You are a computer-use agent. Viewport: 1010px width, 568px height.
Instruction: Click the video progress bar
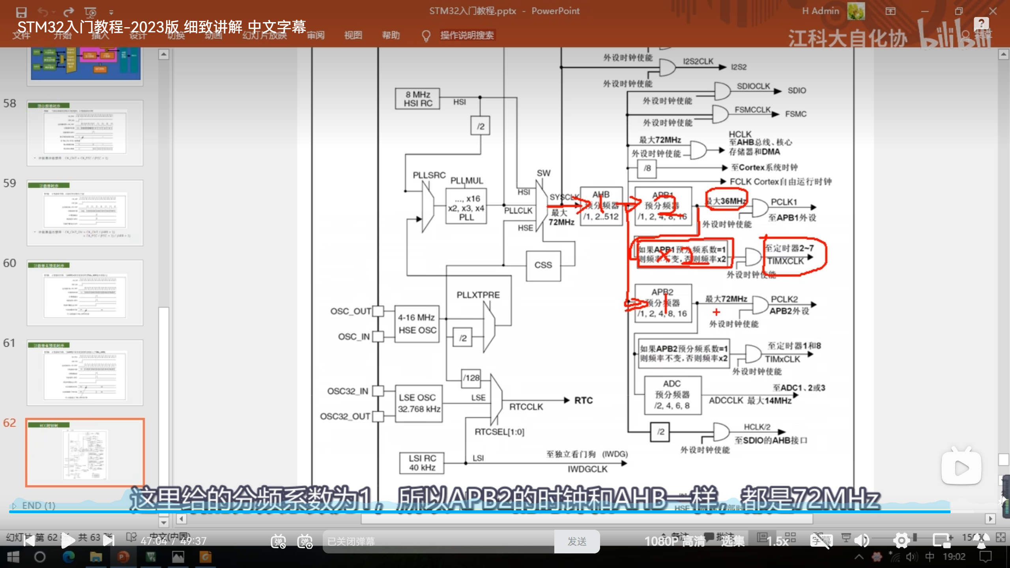coord(473,512)
